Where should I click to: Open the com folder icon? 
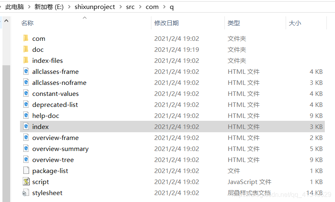[x=26, y=38]
